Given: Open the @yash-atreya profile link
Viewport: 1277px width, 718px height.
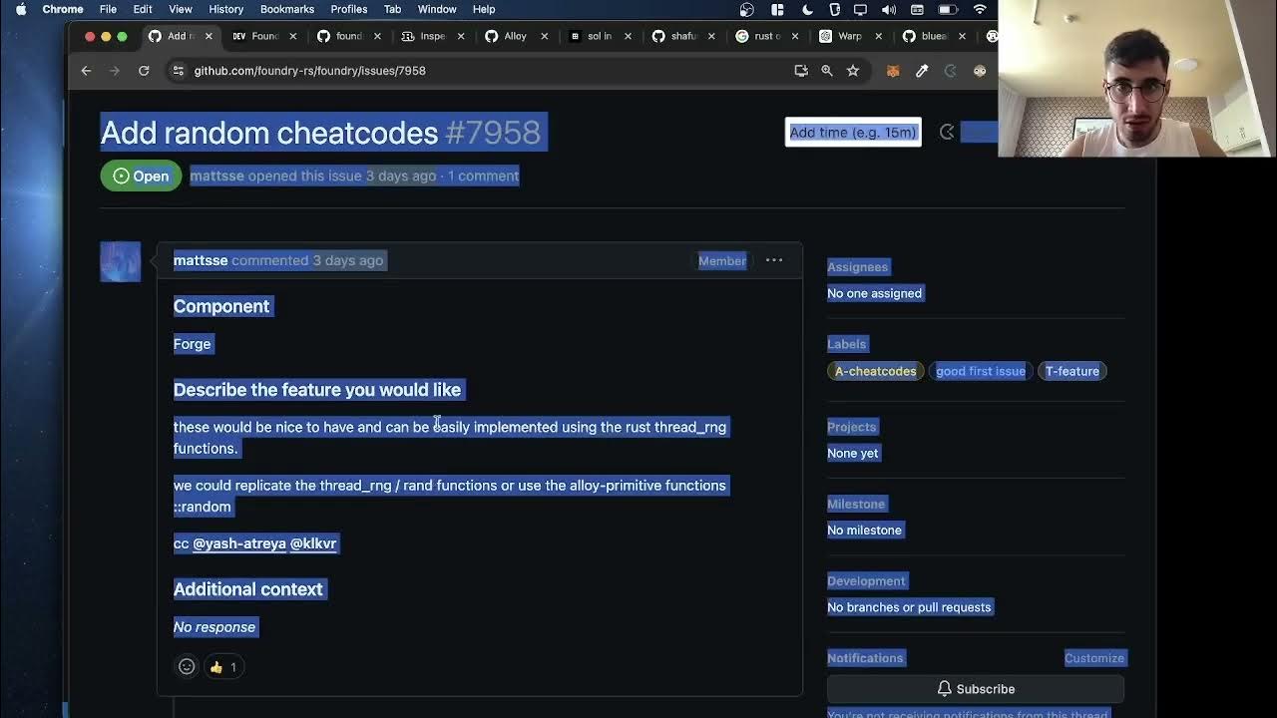Looking at the screenshot, I should point(238,543).
